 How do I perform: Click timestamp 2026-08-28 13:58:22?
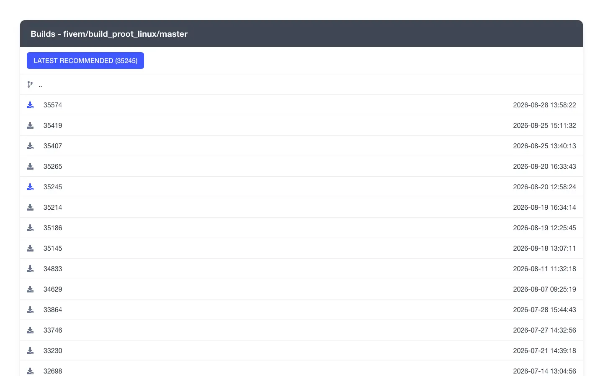click(x=544, y=105)
